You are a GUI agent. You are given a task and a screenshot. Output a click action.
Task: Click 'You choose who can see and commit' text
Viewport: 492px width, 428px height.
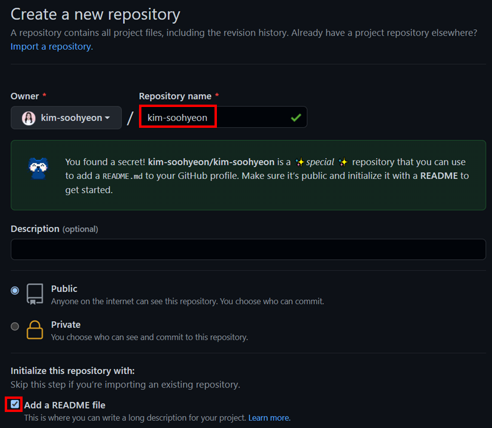149,337
